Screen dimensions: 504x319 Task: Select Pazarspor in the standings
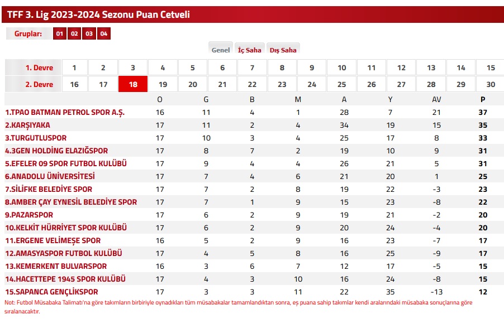click(x=28, y=215)
